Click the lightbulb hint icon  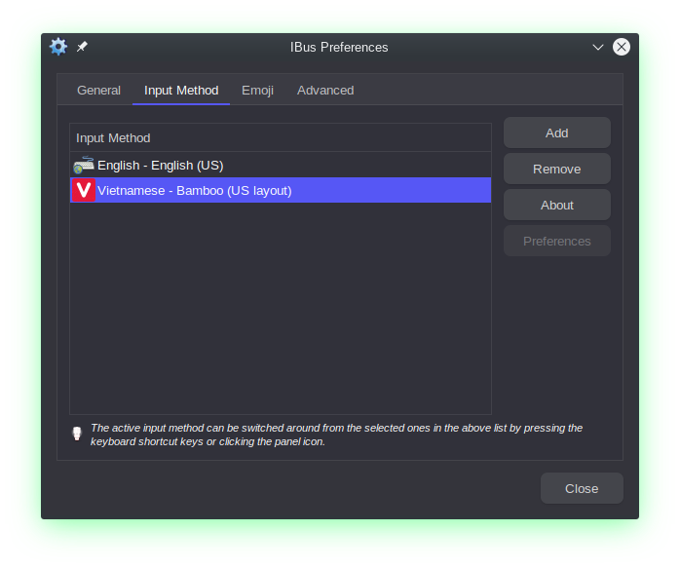(x=77, y=435)
